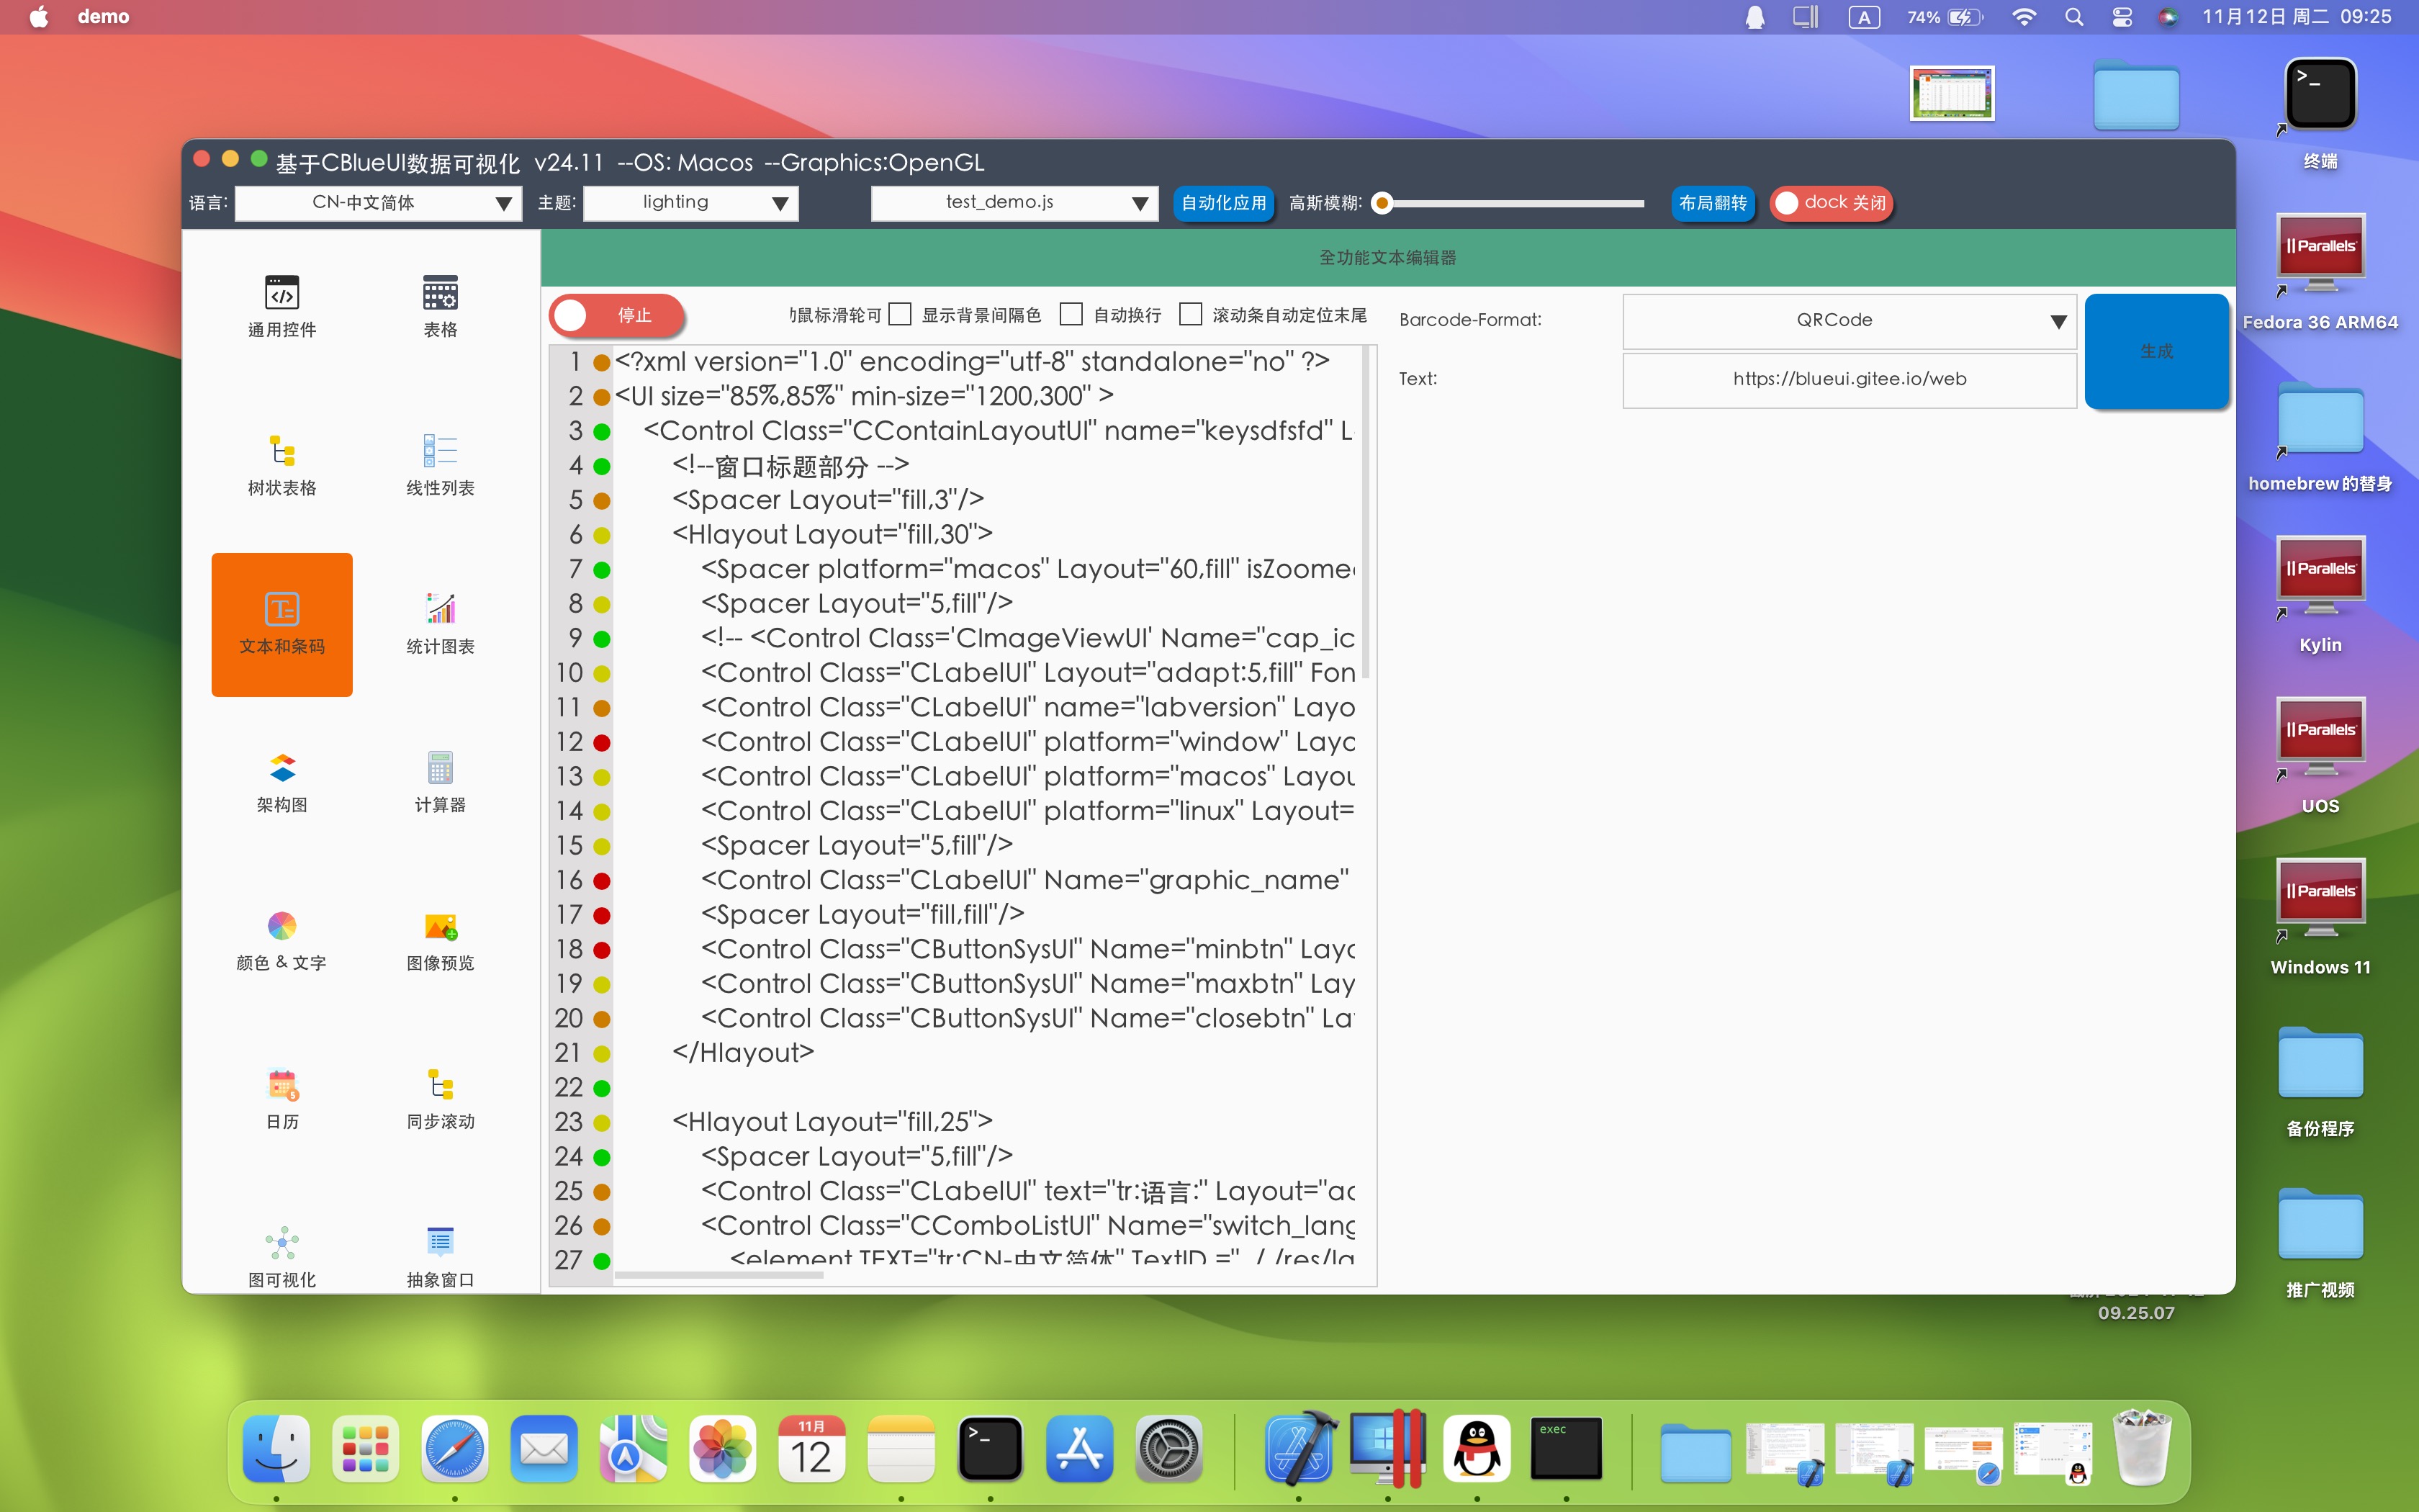This screenshot has height=1512, width=2419.
Task: Enable 自动换行 word wrap checkbox
Action: point(1071,315)
